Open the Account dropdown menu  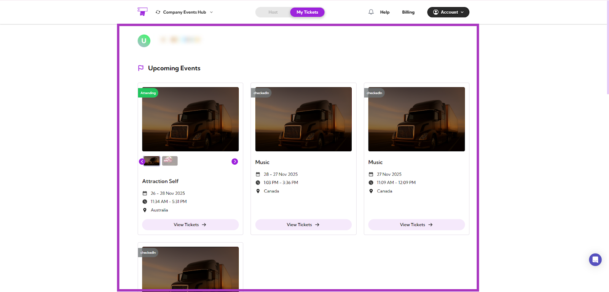[448, 12]
